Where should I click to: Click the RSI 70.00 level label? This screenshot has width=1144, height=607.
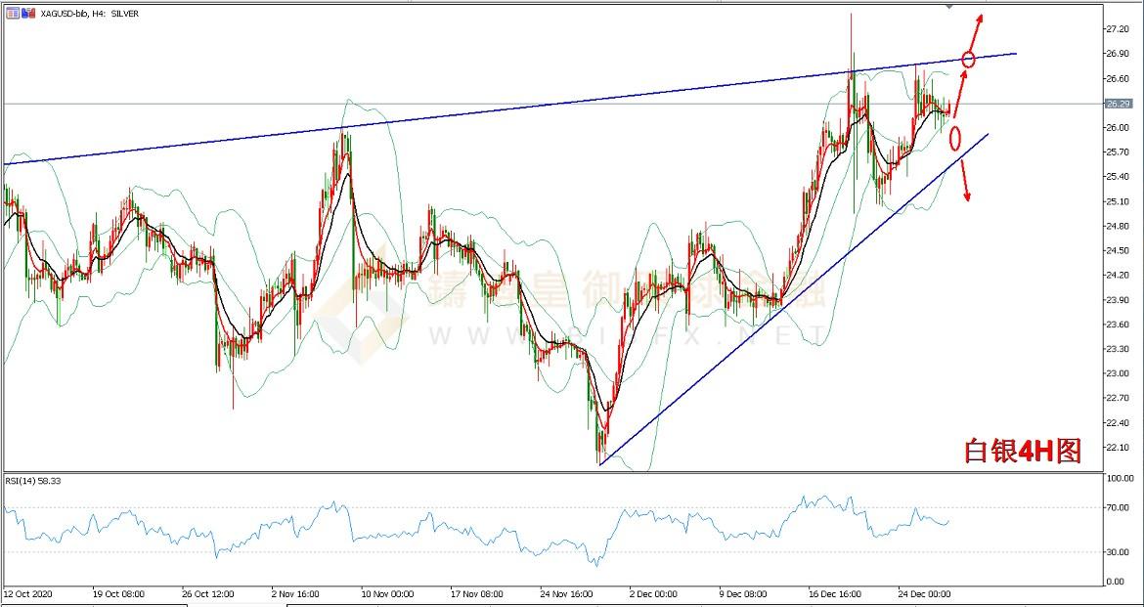1118,508
